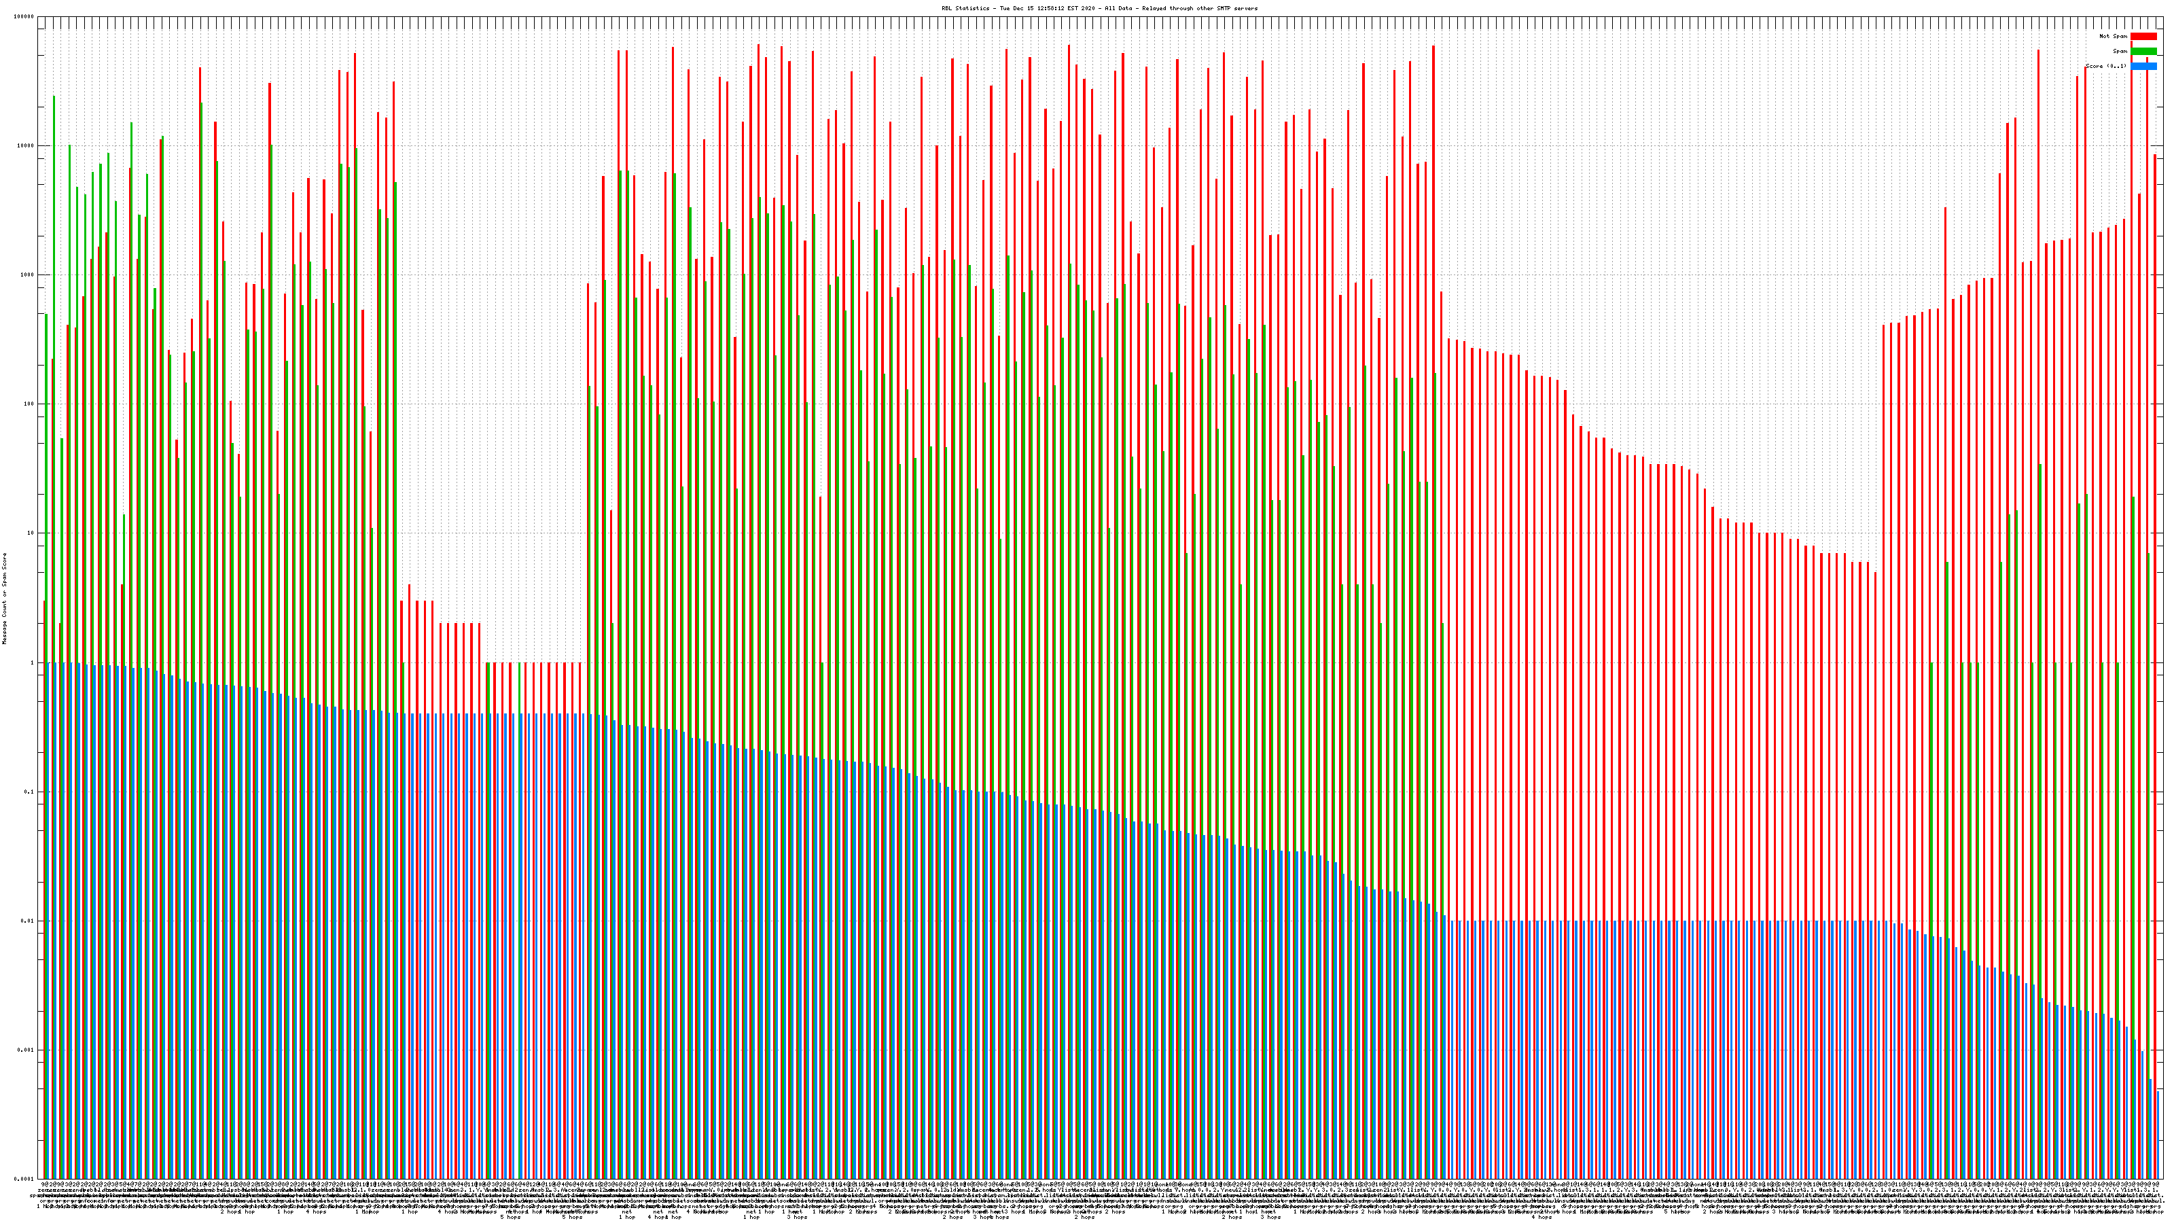Click the shortest blue bar at far right
Viewport: 2174px width, 1223px height.
point(2159,1135)
